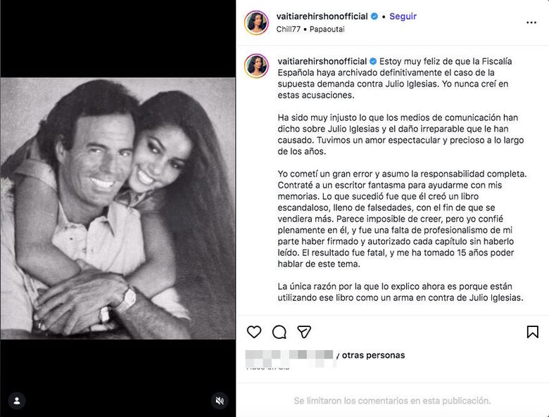Toggle the muted audio speaker icon

click(x=220, y=400)
